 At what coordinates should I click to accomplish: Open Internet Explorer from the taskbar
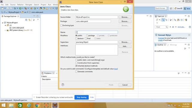tap(29, 105)
